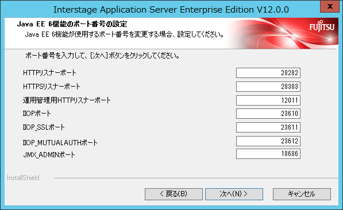
Task: Cancel installation with キャンセル button
Action: 302,194
